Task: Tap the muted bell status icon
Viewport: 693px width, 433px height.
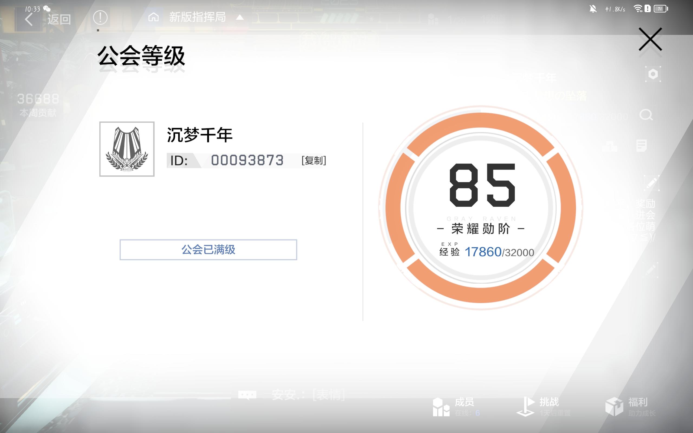Action: [x=593, y=9]
